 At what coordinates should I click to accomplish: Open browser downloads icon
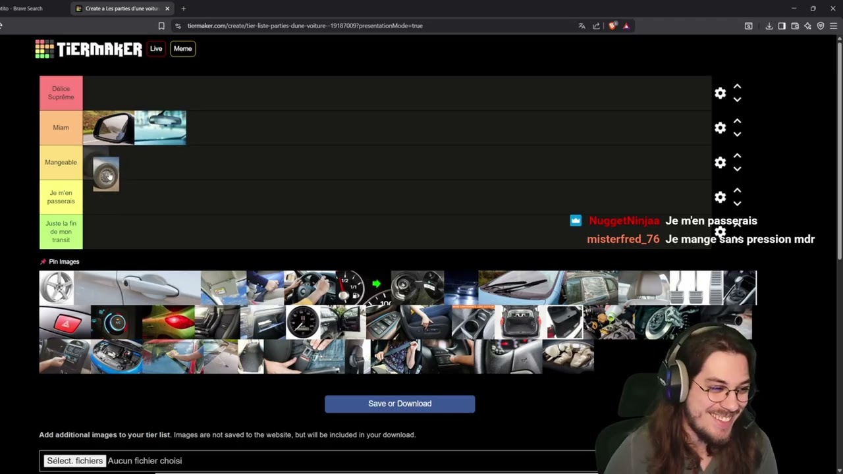tap(769, 26)
